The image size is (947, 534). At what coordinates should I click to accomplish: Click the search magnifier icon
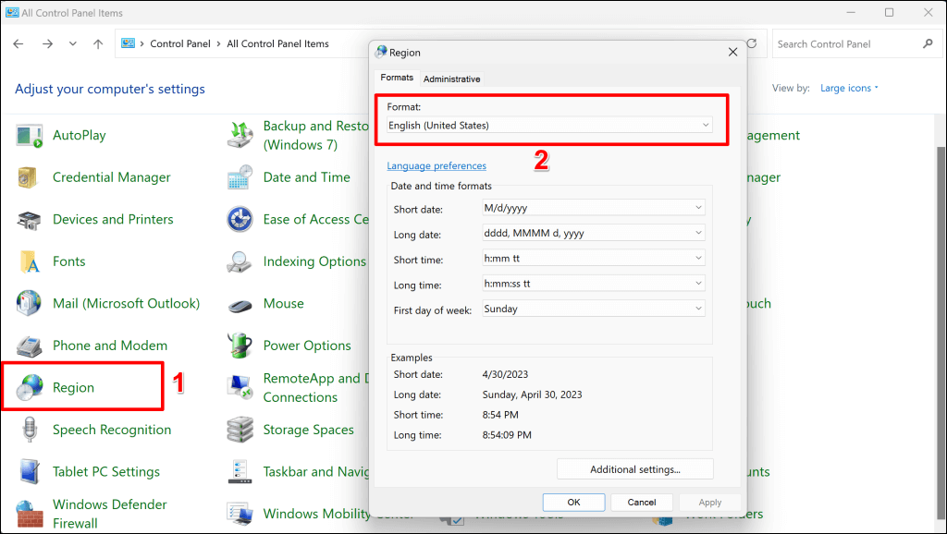[928, 43]
